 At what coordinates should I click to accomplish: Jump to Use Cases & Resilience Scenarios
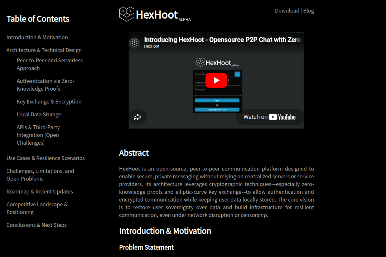coord(46,158)
